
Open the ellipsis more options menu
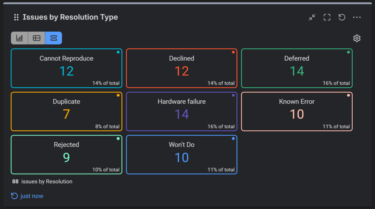click(x=357, y=17)
